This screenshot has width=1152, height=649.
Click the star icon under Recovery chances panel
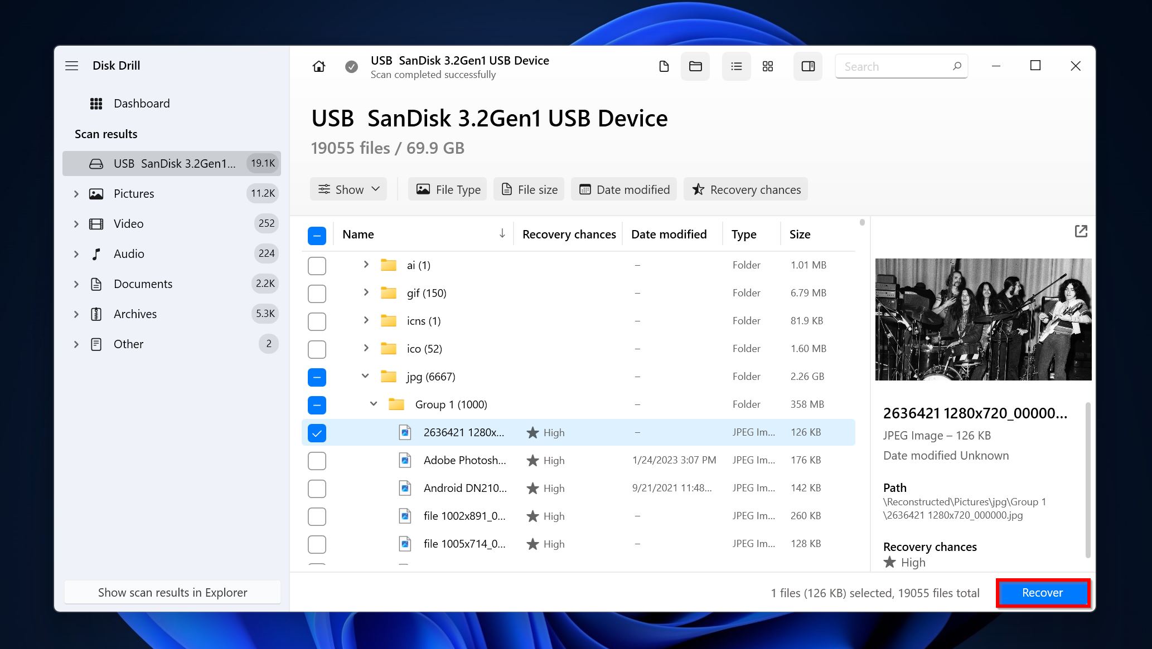click(x=890, y=563)
